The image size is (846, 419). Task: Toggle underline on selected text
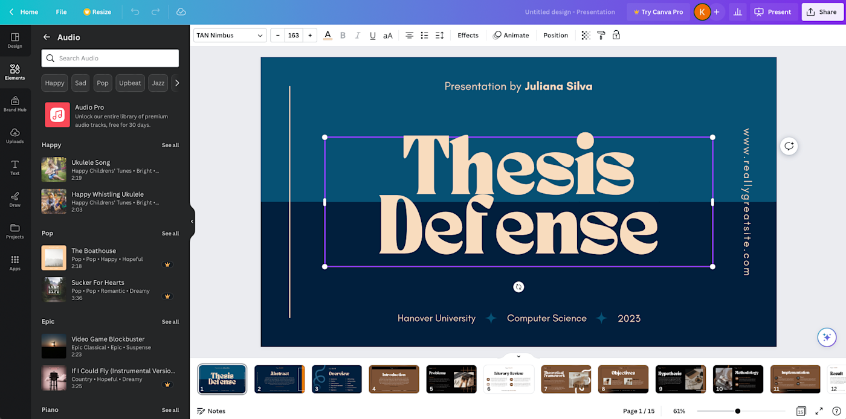pyautogui.click(x=372, y=35)
